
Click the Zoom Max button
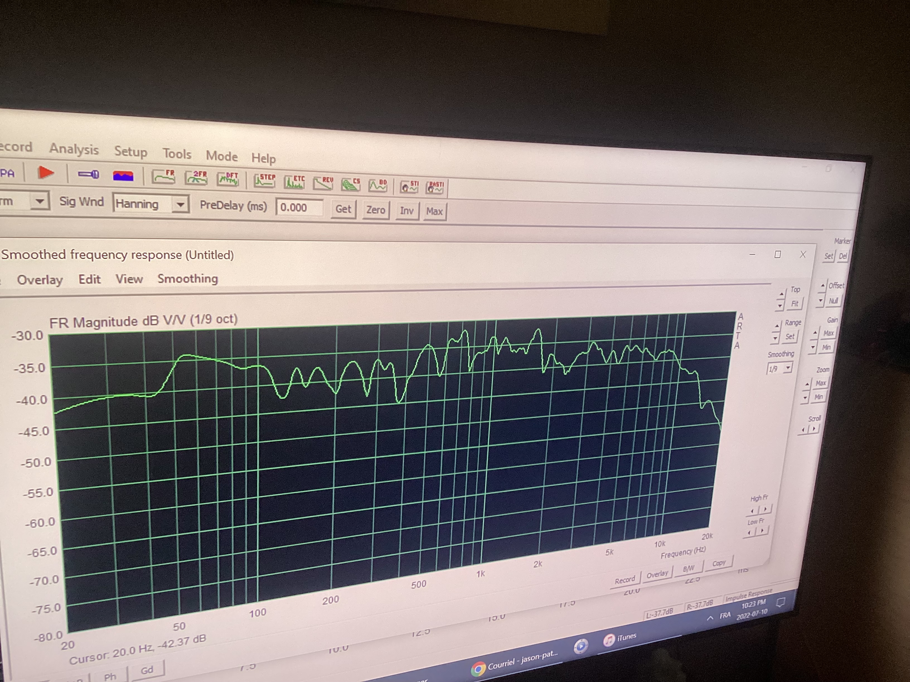click(821, 383)
